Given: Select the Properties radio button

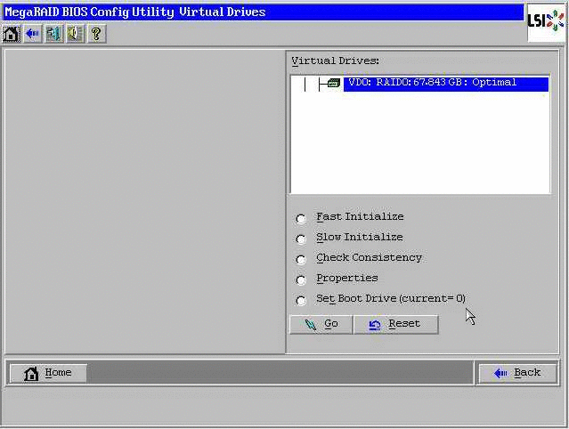Looking at the screenshot, I should (301, 280).
